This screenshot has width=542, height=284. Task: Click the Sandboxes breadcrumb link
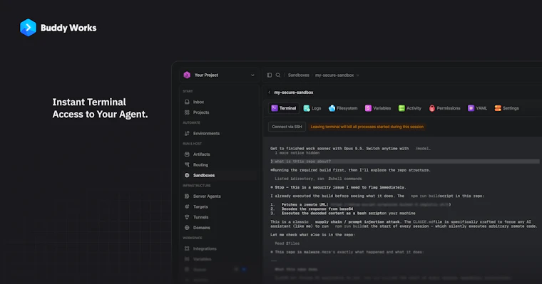[x=299, y=75]
